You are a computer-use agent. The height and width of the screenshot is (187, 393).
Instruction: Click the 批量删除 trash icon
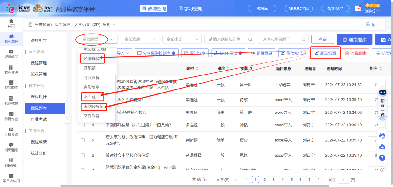346,53
